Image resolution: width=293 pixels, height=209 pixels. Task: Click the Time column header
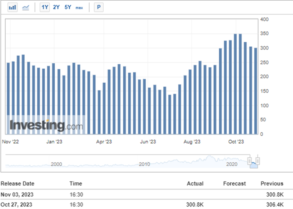tap(76, 183)
